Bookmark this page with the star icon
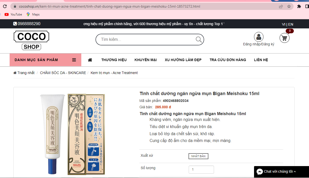The image size is (309, 178). (x=289, y=6)
